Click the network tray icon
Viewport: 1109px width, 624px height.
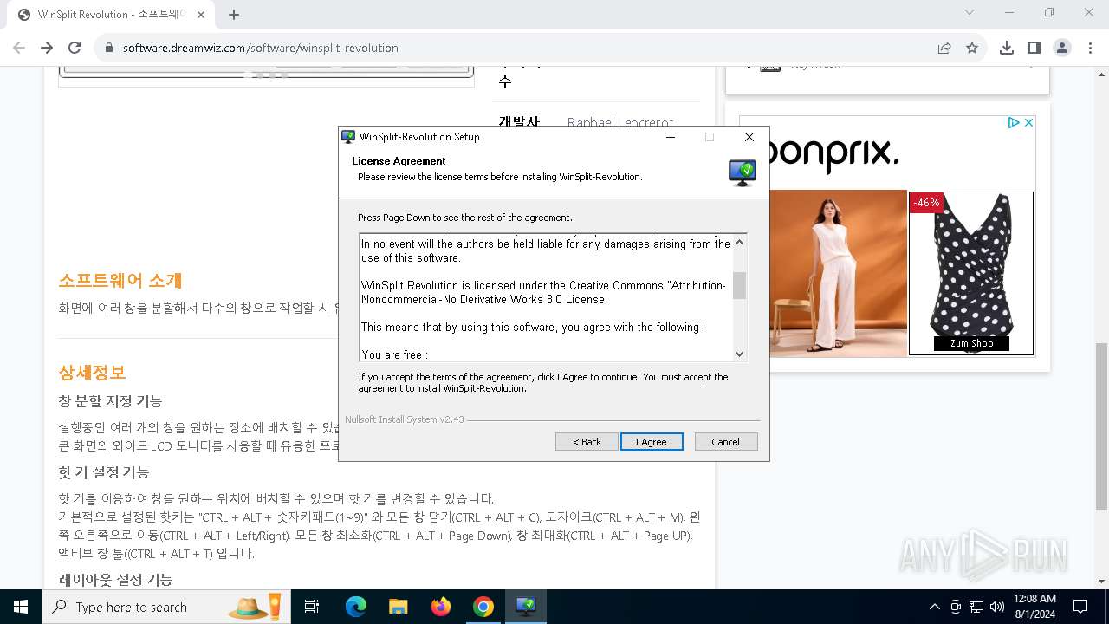976,607
